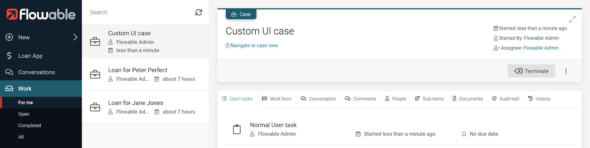
Task: Click the Flowable Admin assignee link
Action: pos(541,48)
